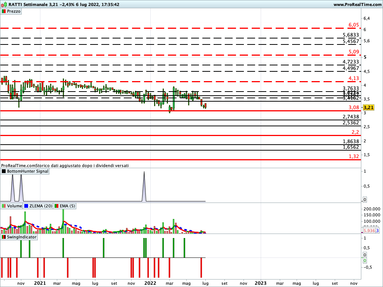
Task: Click the candlestick icon beside the RATTI title
Action: 4,4
